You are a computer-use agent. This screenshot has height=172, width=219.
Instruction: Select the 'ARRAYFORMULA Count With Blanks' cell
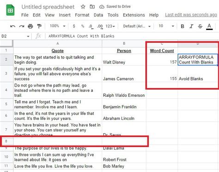[198, 59]
